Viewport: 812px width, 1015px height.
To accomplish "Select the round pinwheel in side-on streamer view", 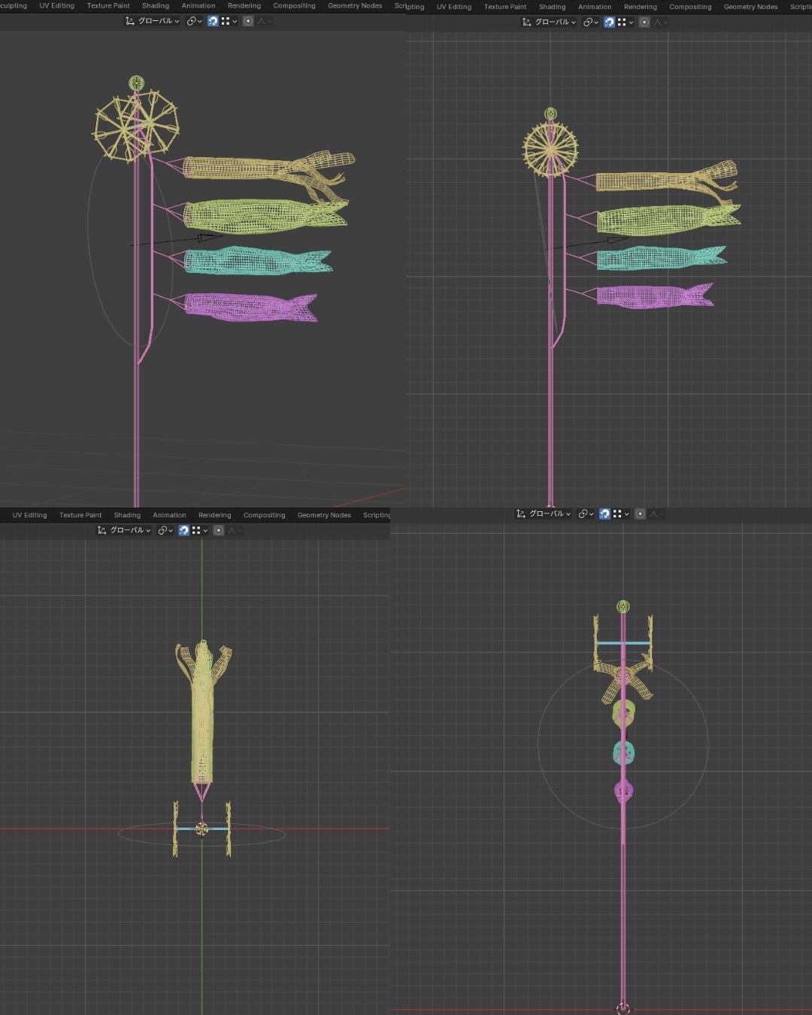I will [551, 148].
